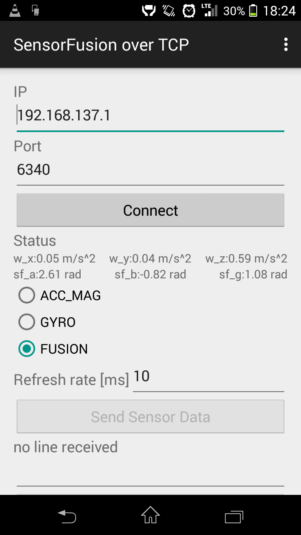Open the three-dot overflow menu
The height and width of the screenshot is (535, 301).
(286, 44)
